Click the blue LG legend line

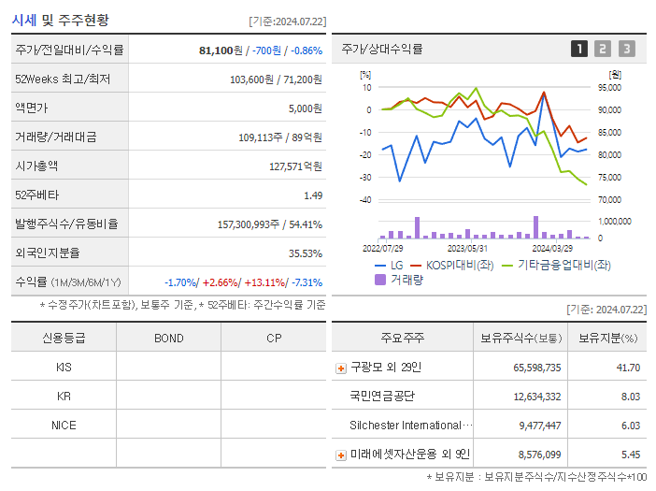click(380, 266)
